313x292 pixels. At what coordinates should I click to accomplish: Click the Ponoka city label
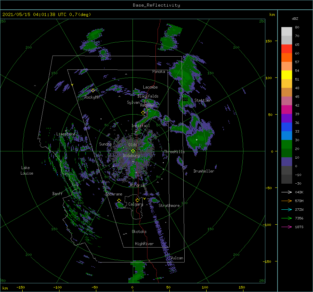(x=159, y=72)
